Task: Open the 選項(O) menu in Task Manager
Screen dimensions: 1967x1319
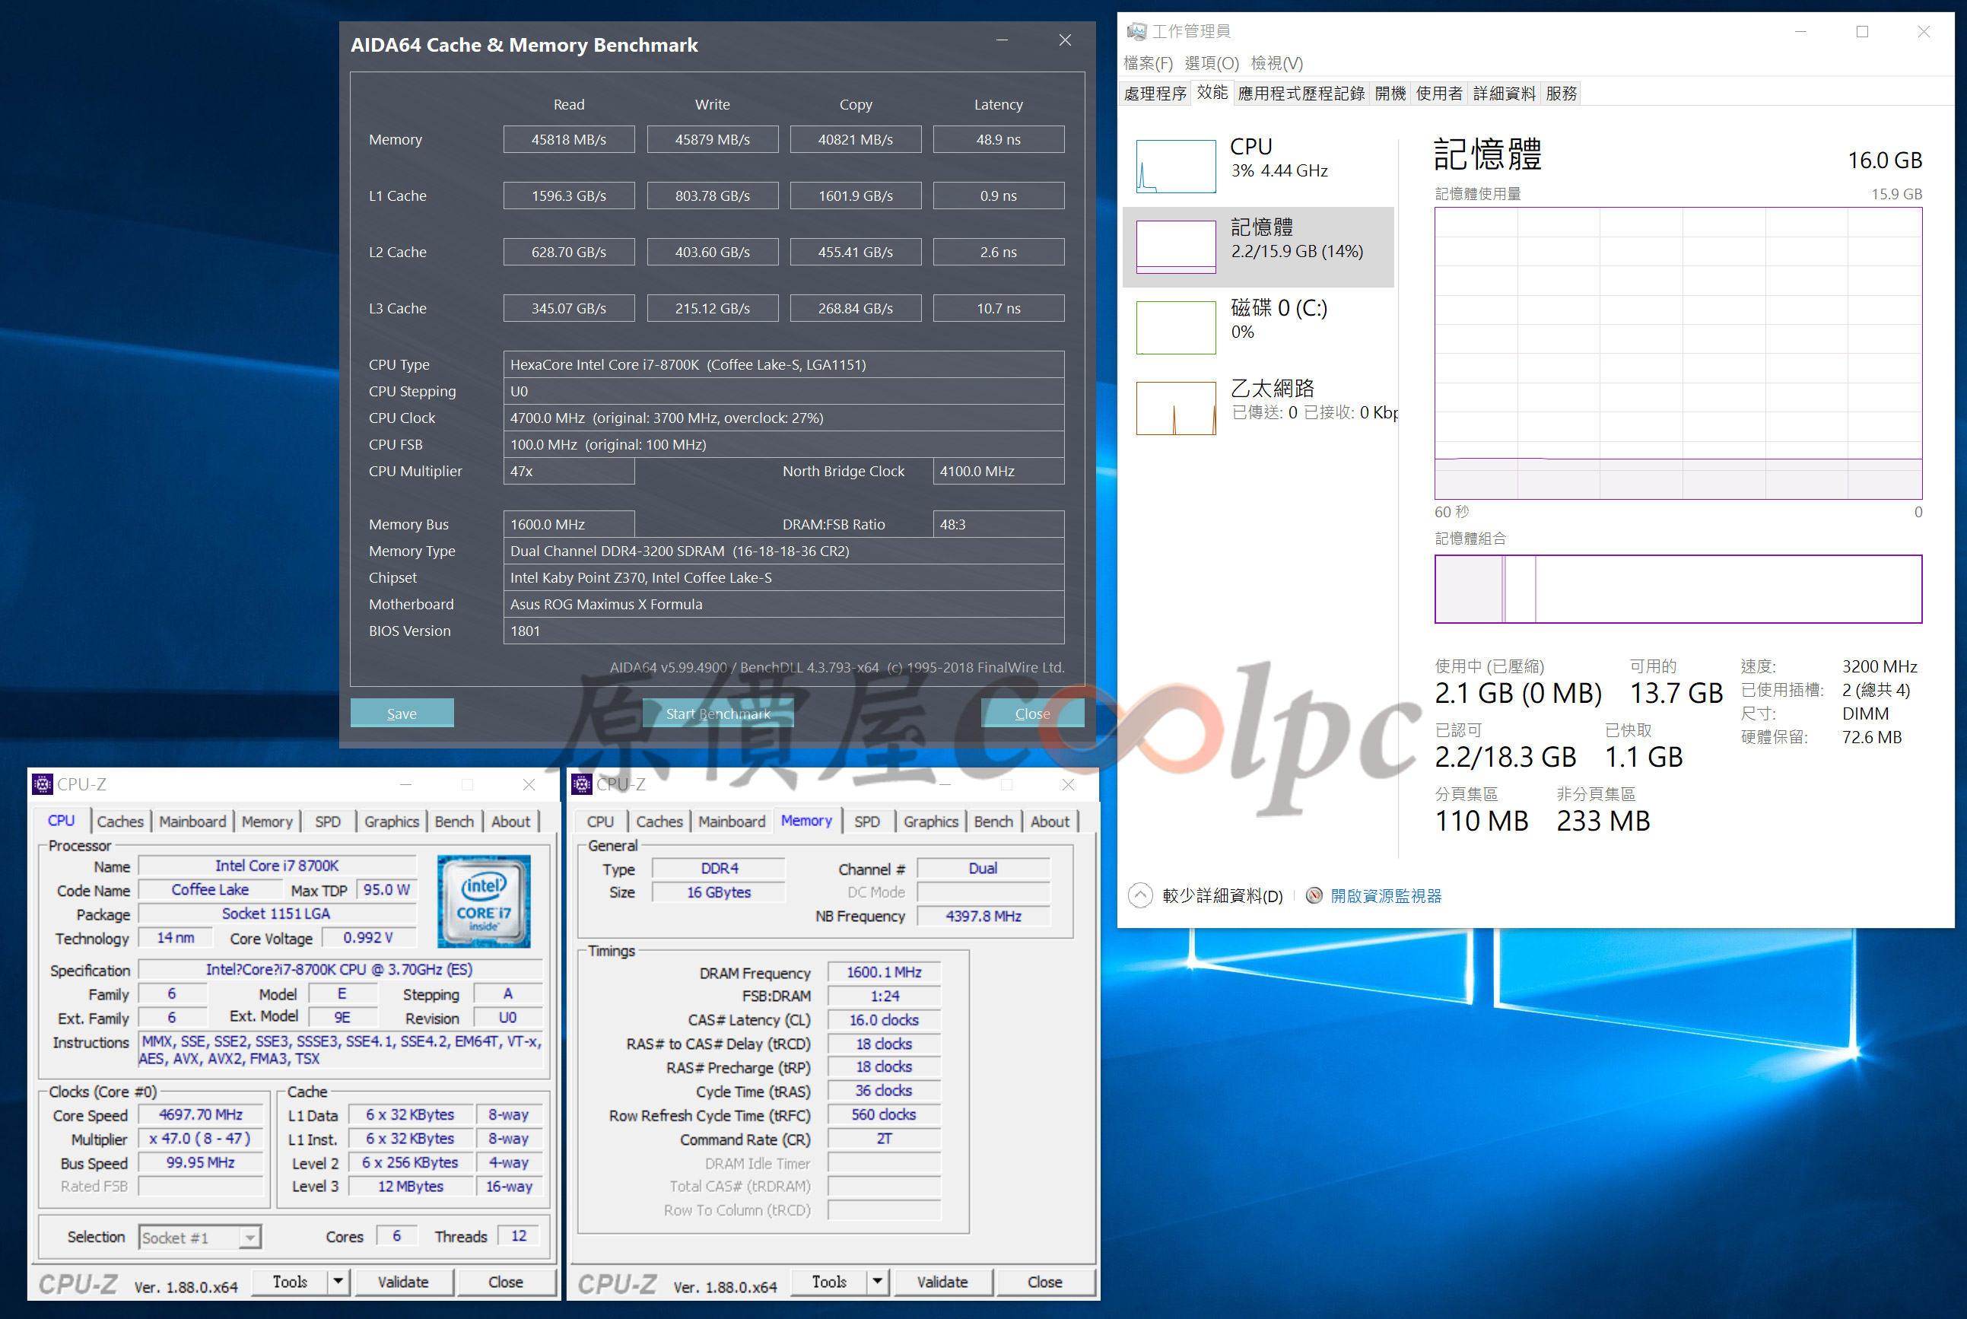Action: (x=1212, y=63)
